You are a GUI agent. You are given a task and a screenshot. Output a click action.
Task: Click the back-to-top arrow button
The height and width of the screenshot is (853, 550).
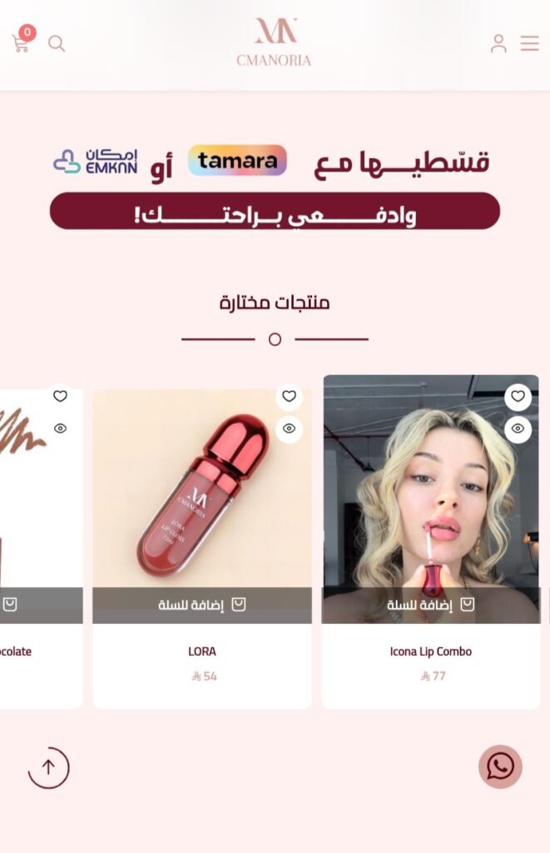[48, 767]
